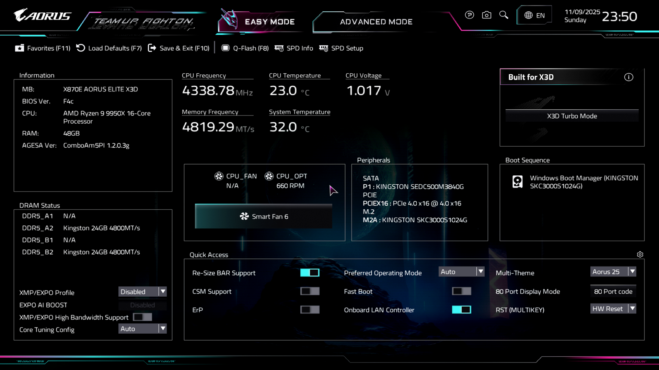The image size is (659, 370).
Task: Click the globe language icon
Action: tap(529, 15)
